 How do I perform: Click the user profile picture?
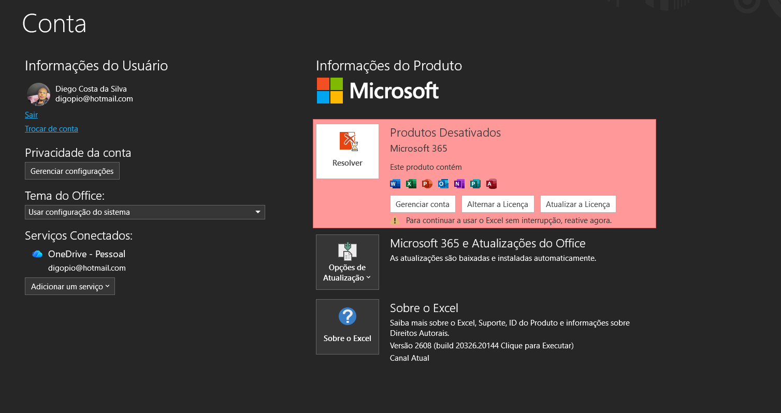38,94
